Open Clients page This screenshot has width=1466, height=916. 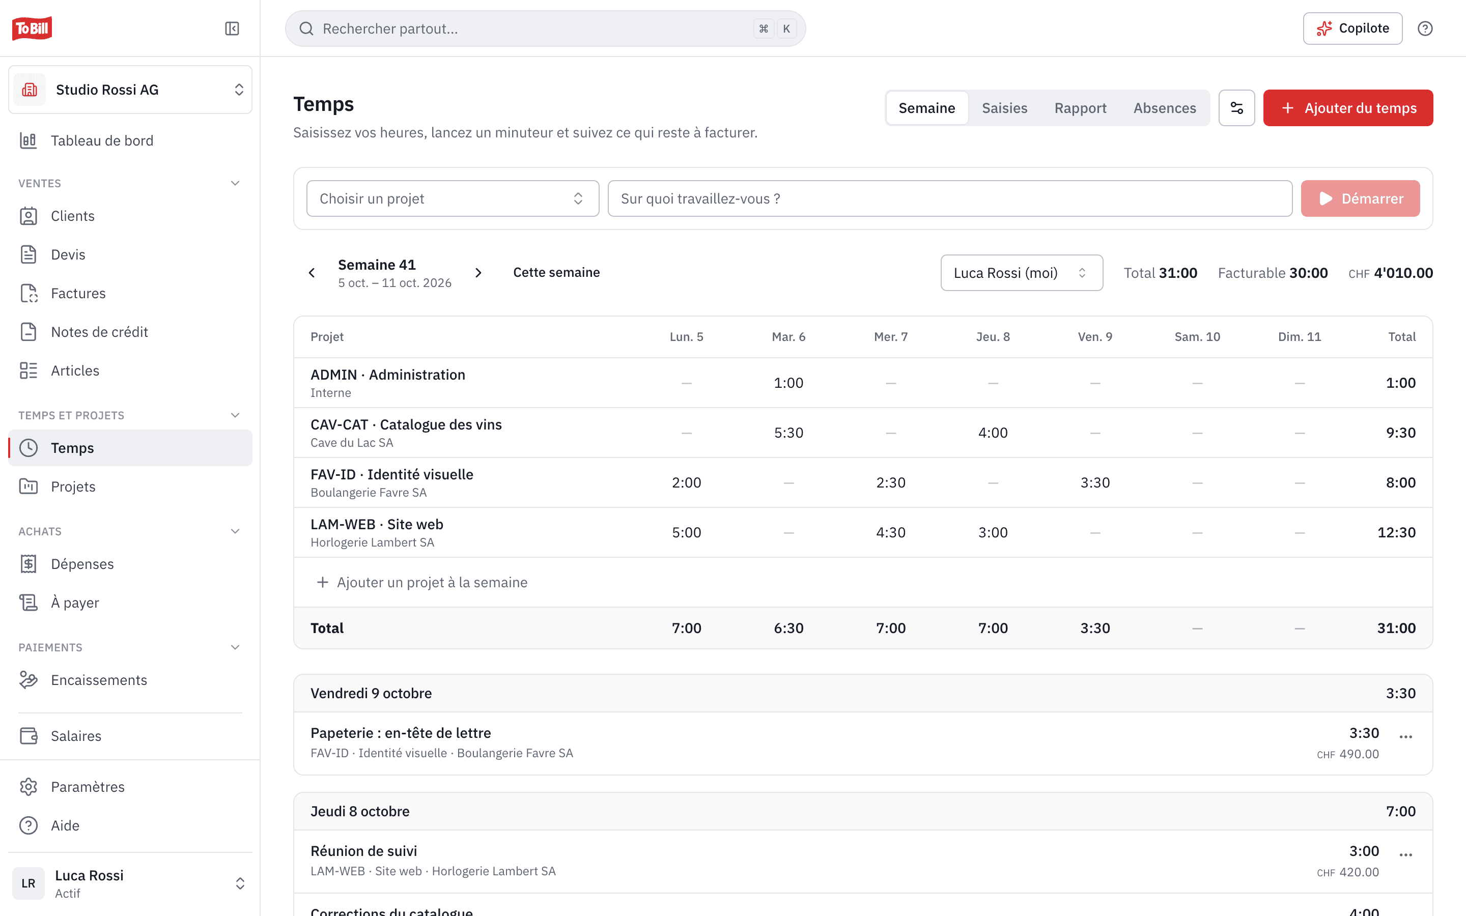pos(130,216)
